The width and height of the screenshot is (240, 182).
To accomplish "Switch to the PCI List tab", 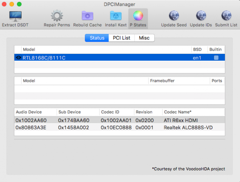I will tap(122, 38).
